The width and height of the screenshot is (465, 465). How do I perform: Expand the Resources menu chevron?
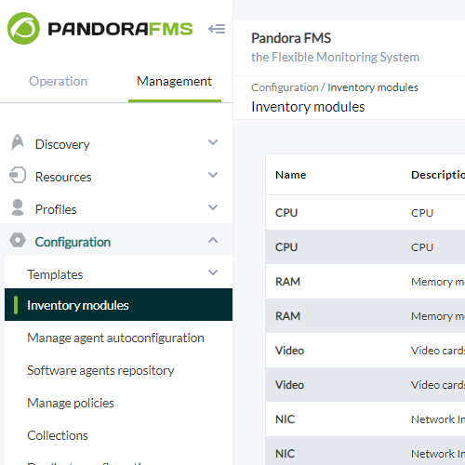pyautogui.click(x=213, y=175)
